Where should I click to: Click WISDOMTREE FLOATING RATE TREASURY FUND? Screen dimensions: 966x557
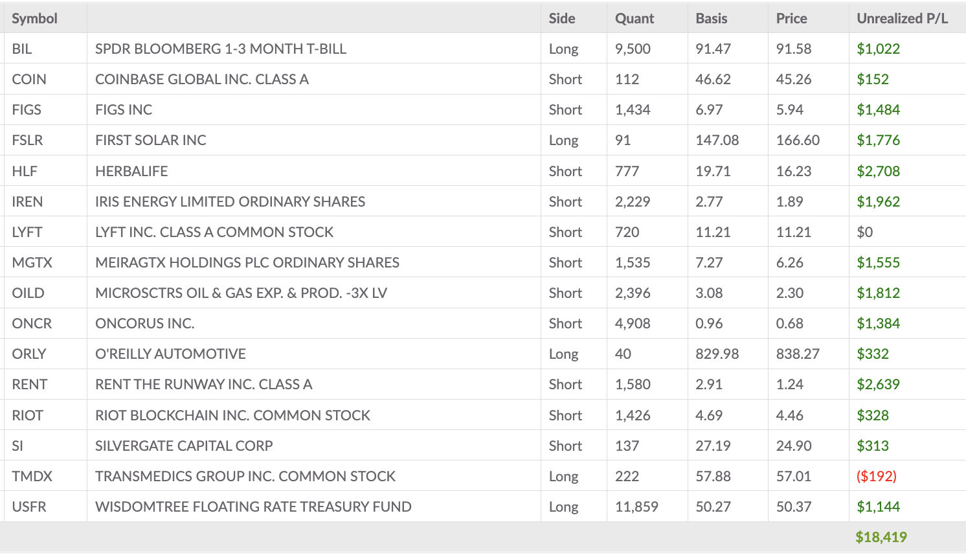pos(253,506)
